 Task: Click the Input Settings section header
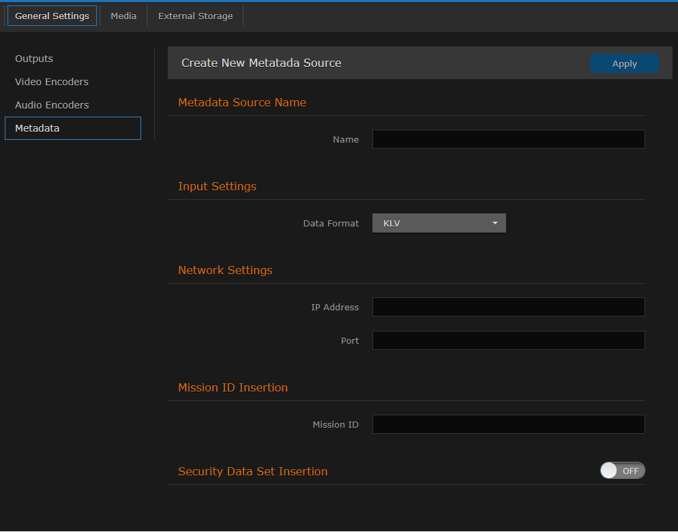tap(217, 186)
